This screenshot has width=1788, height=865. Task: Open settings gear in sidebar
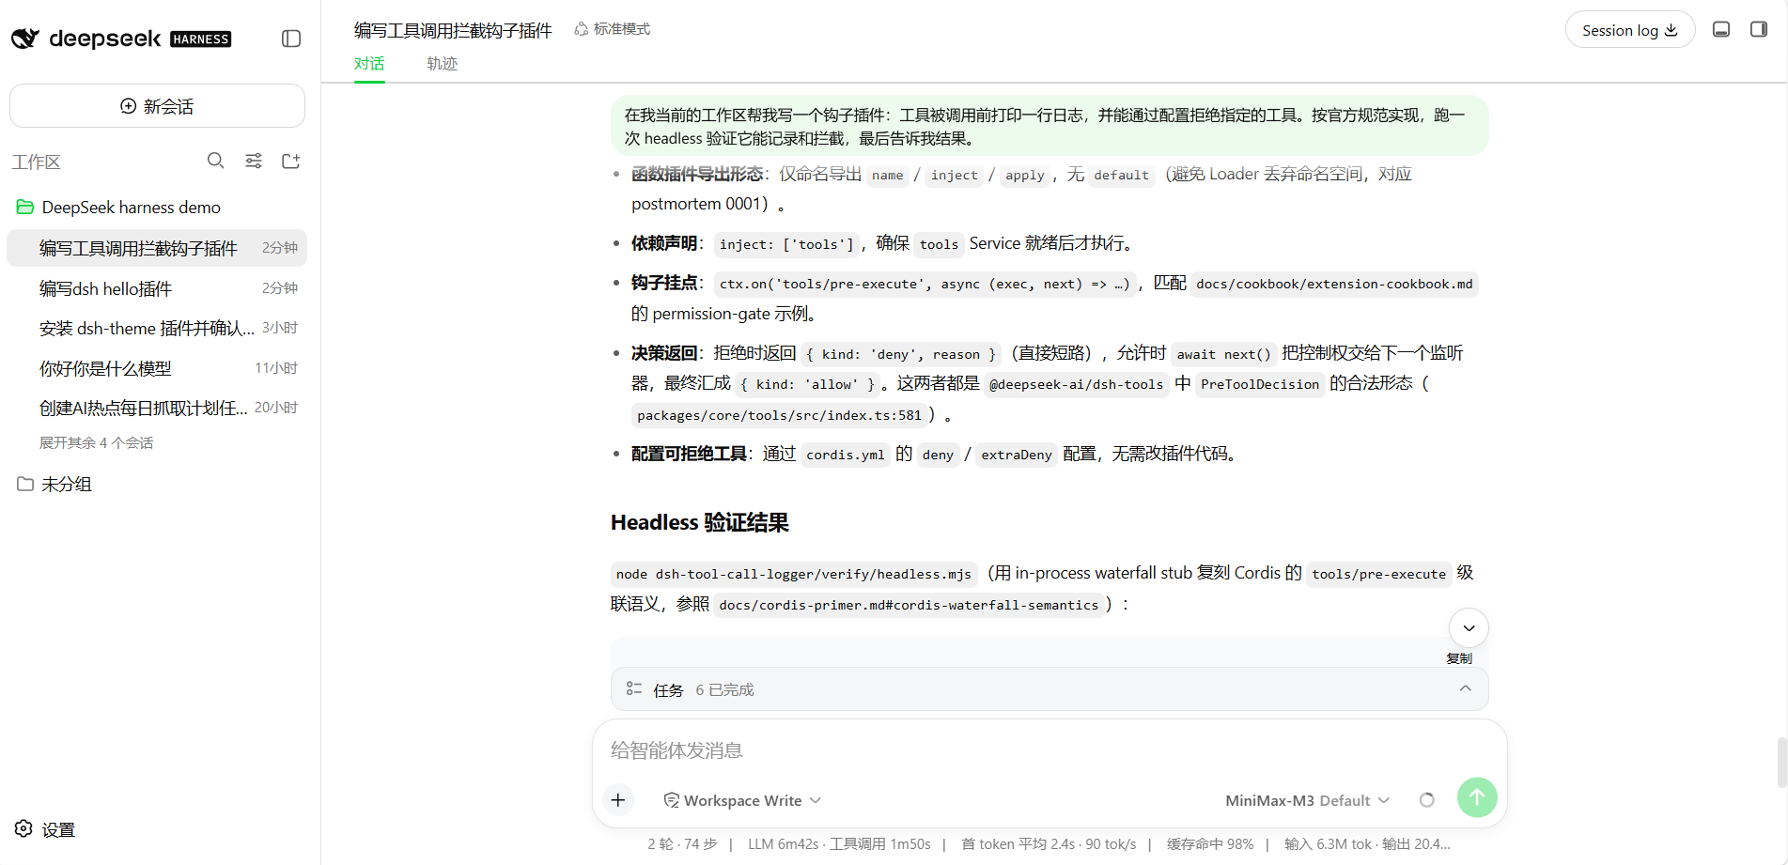45,829
